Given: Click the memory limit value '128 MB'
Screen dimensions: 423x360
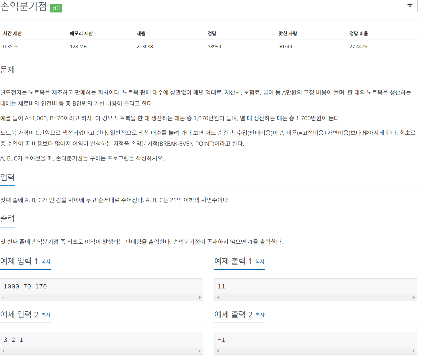Looking at the screenshot, I should coord(78,47).
